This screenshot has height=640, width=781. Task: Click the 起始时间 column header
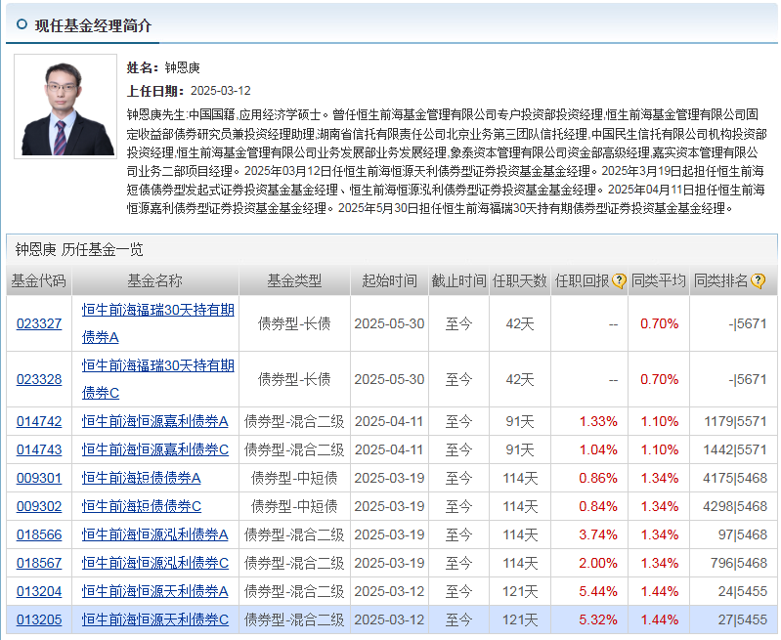pyautogui.click(x=389, y=280)
